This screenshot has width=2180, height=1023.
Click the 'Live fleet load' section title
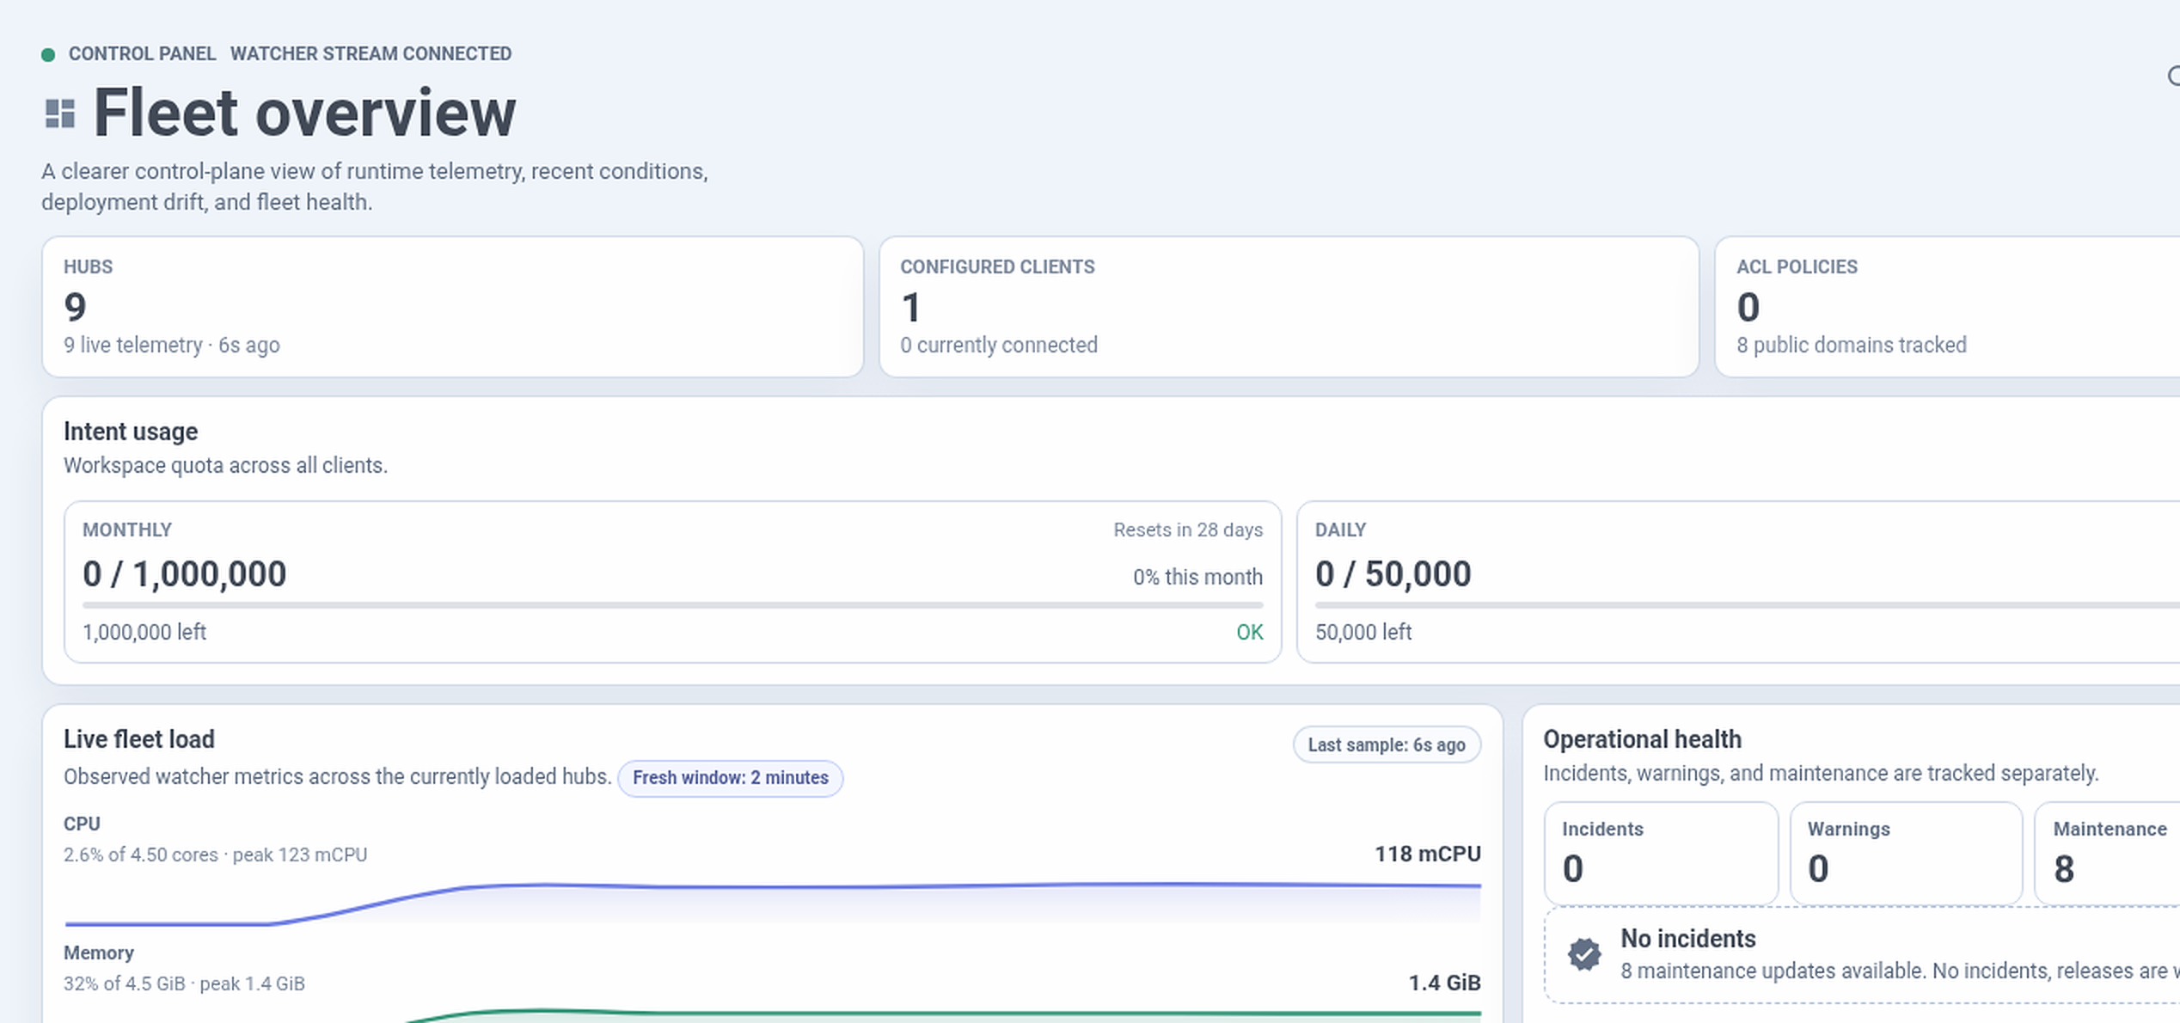click(x=139, y=739)
